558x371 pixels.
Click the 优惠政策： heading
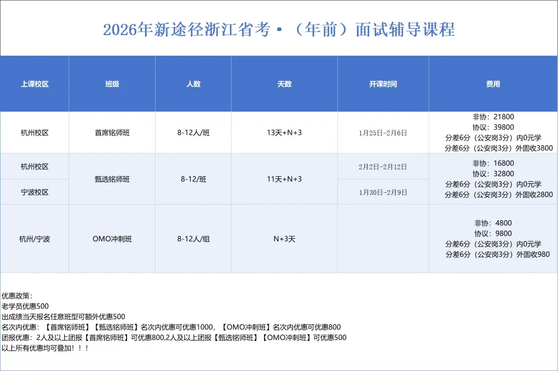(x=17, y=296)
